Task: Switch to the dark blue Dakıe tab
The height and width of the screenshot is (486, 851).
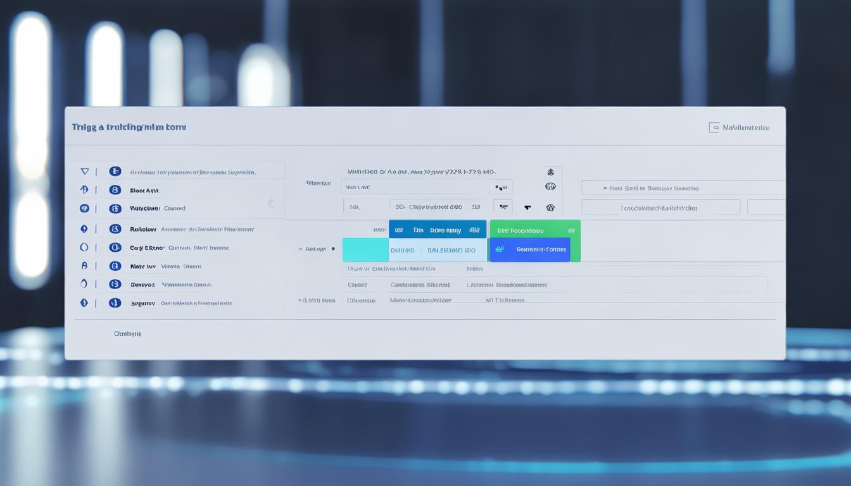Action: (438, 230)
